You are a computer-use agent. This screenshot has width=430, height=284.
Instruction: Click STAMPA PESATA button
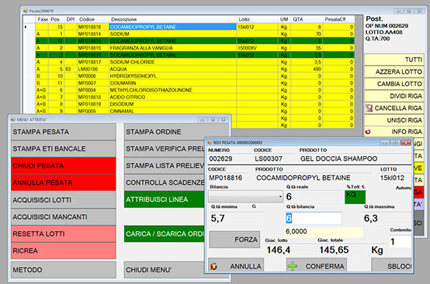coord(64,132)
